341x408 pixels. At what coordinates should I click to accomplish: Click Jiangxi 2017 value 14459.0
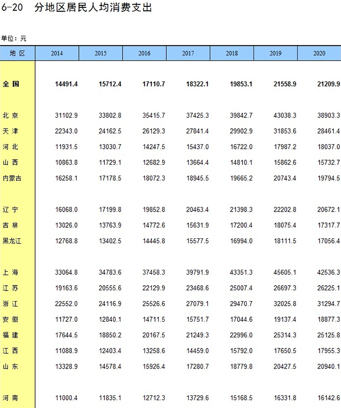point(197,351)
